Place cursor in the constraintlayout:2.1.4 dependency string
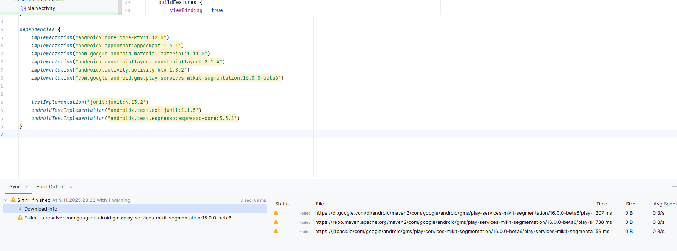Viewport: 677px width, 251px height. (x=149, y=62)
